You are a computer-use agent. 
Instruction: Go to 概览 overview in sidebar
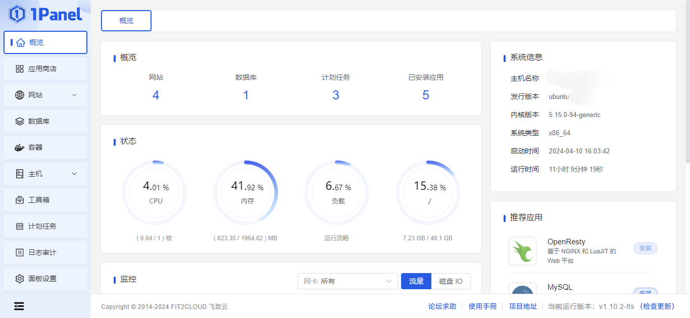tap(45, 42)
